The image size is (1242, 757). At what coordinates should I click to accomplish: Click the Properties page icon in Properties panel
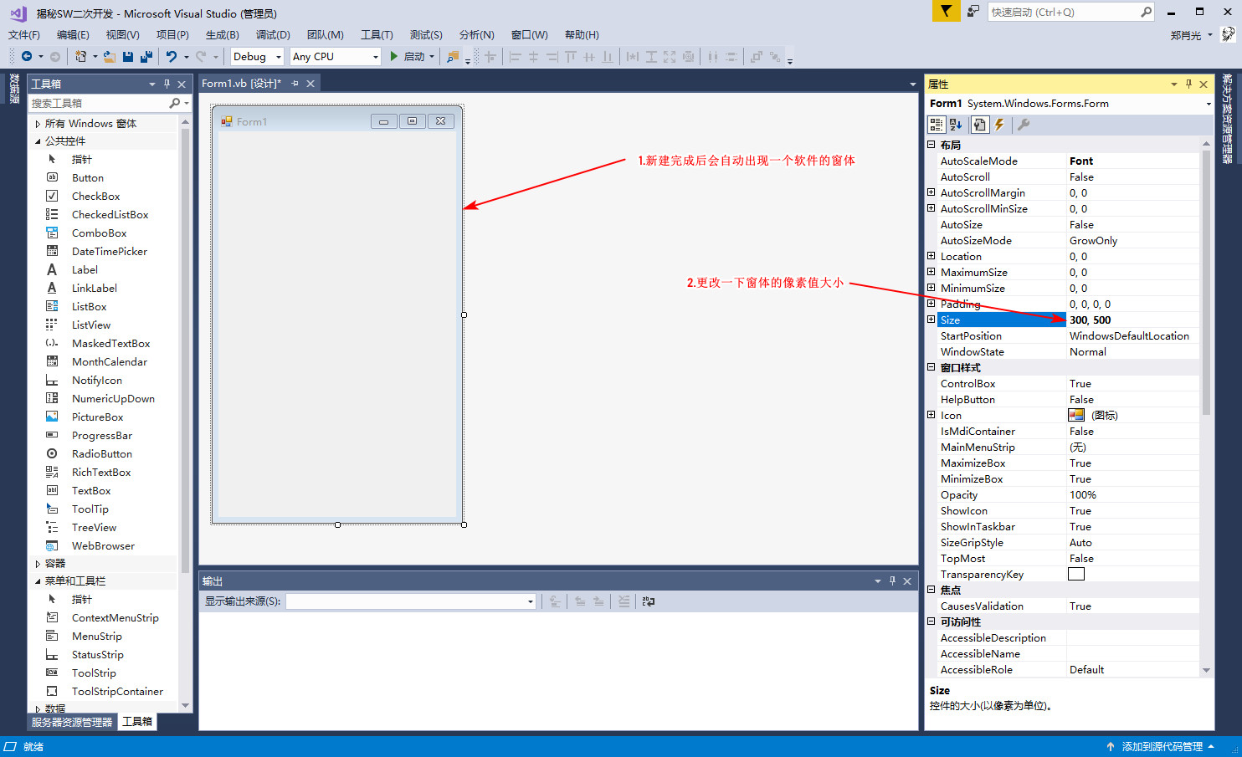tap(979, 125)
